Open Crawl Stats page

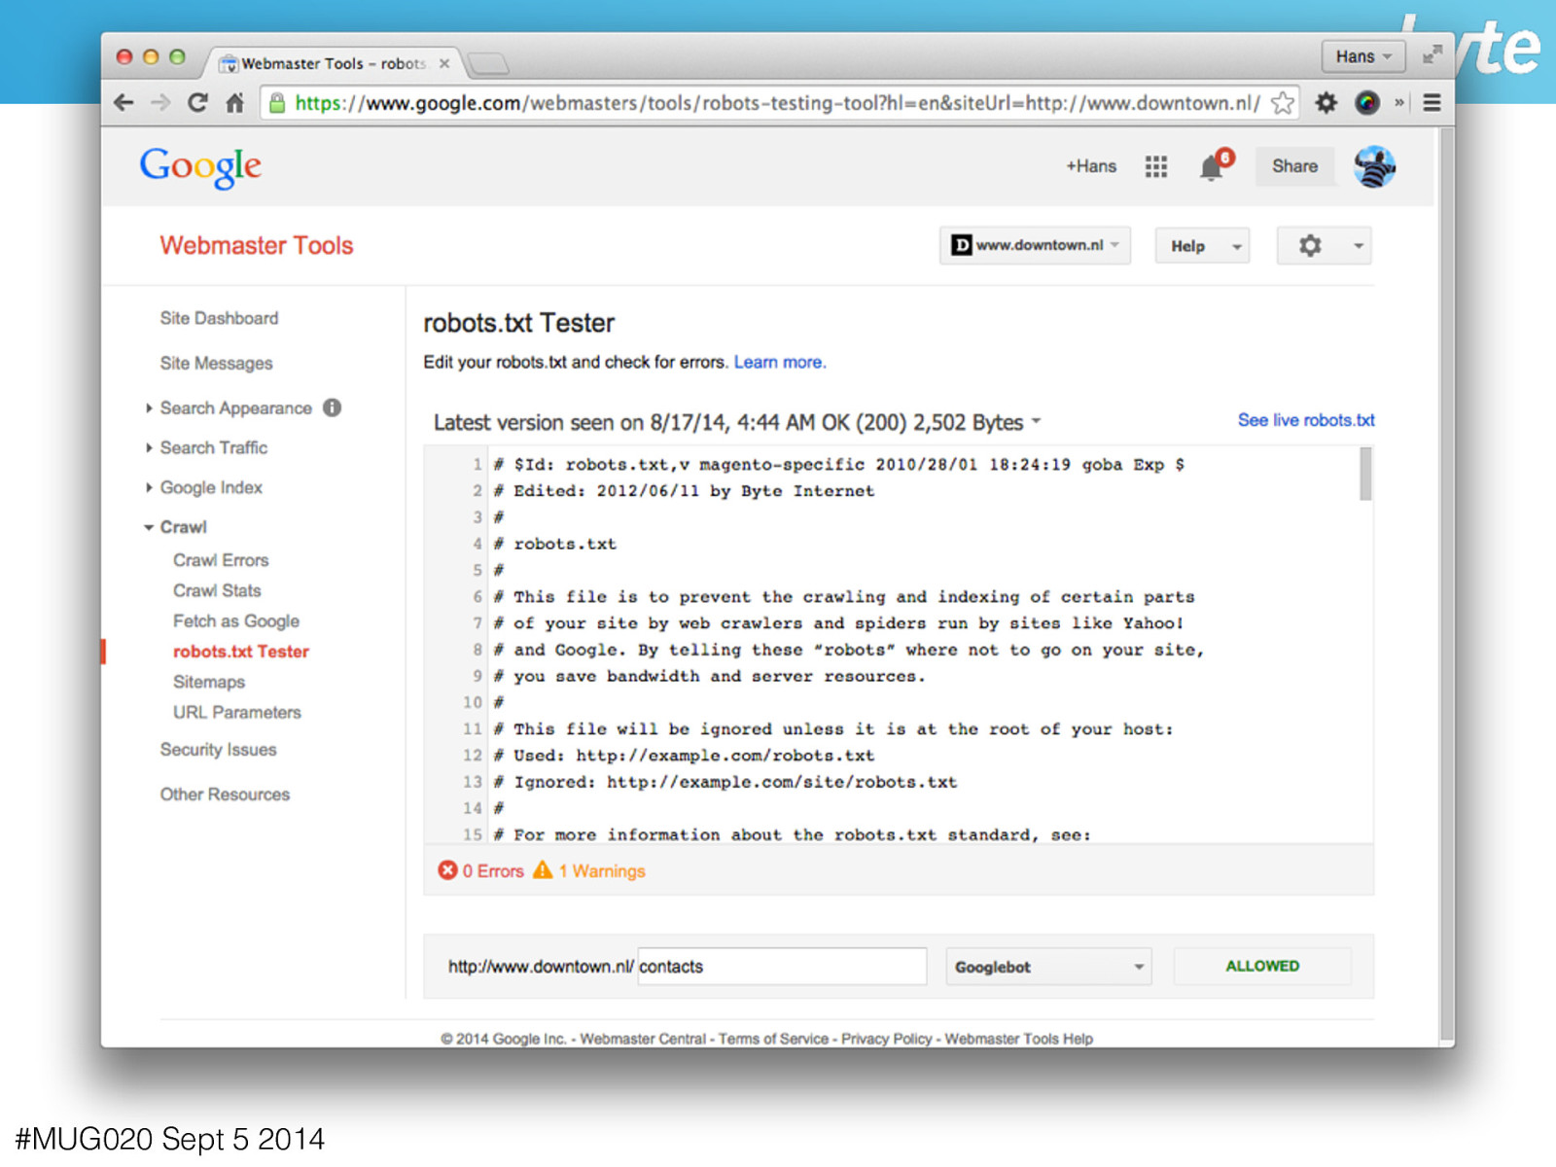coord(217,590)
